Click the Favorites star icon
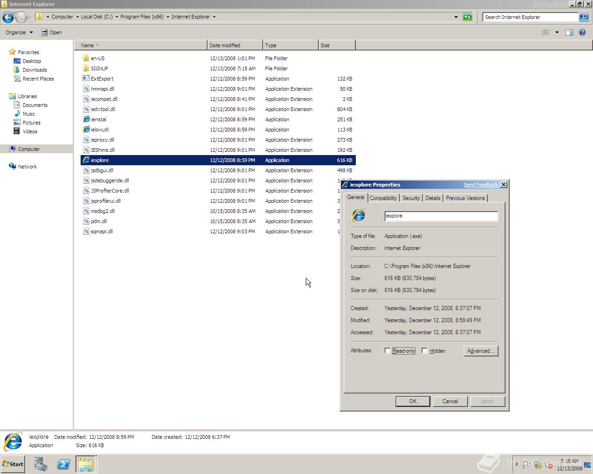Viewport: 593px width, 474px height. pyautogui.click(x=13, y=52)
